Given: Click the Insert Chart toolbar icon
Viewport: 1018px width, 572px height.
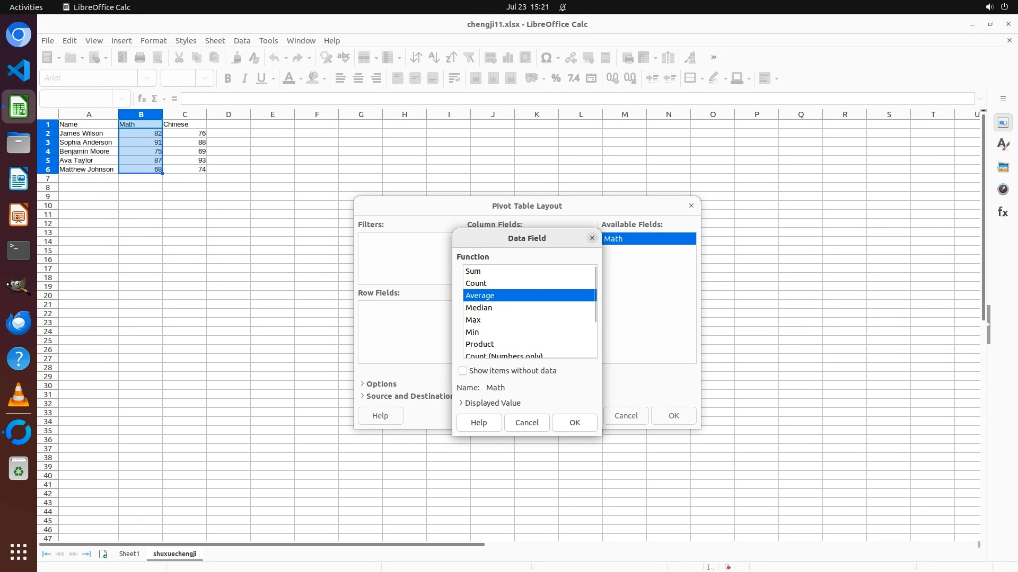Looking at the screenshot, I should [x=508, y=58].
